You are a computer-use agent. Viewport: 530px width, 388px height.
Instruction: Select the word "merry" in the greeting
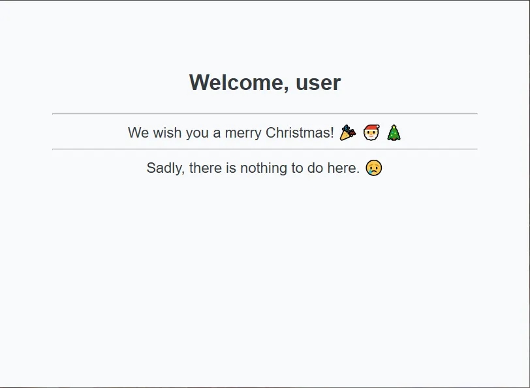(242, 133)
